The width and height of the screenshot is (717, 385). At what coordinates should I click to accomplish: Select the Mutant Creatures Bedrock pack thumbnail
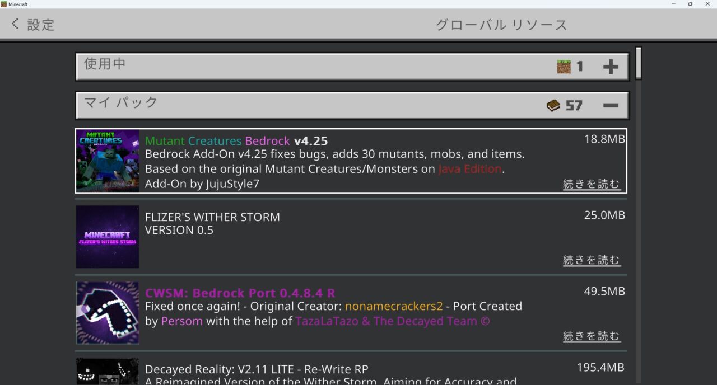[108, 161]
